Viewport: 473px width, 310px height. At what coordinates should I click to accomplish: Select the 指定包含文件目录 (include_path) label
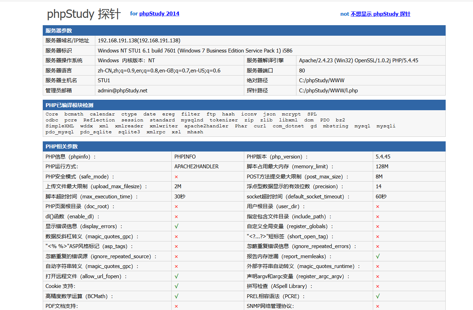tap(289, 217)
